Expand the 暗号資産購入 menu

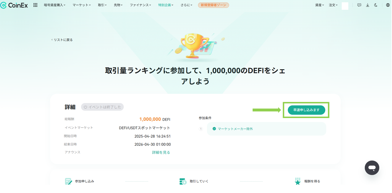(55, 5)
